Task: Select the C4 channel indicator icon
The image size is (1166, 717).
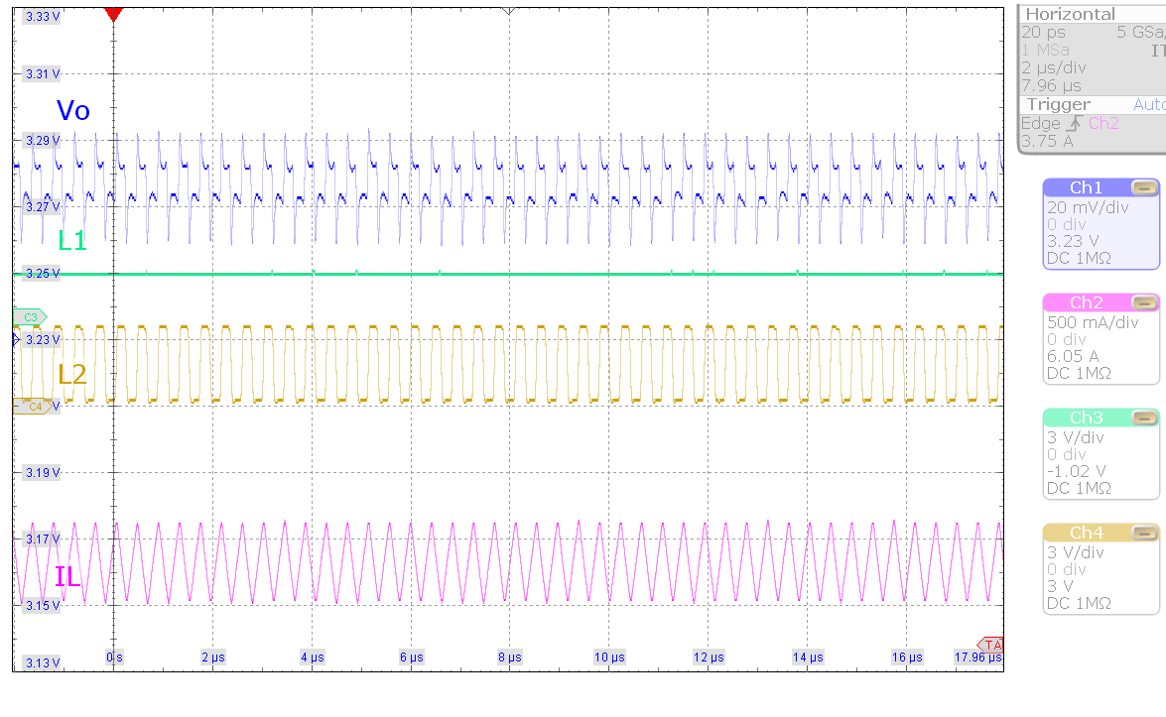Action: 31,406
